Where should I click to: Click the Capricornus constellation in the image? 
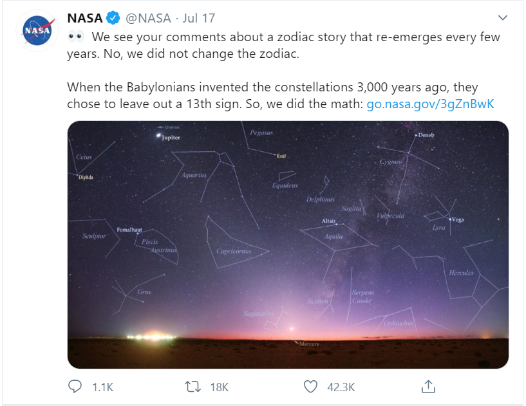234,251
